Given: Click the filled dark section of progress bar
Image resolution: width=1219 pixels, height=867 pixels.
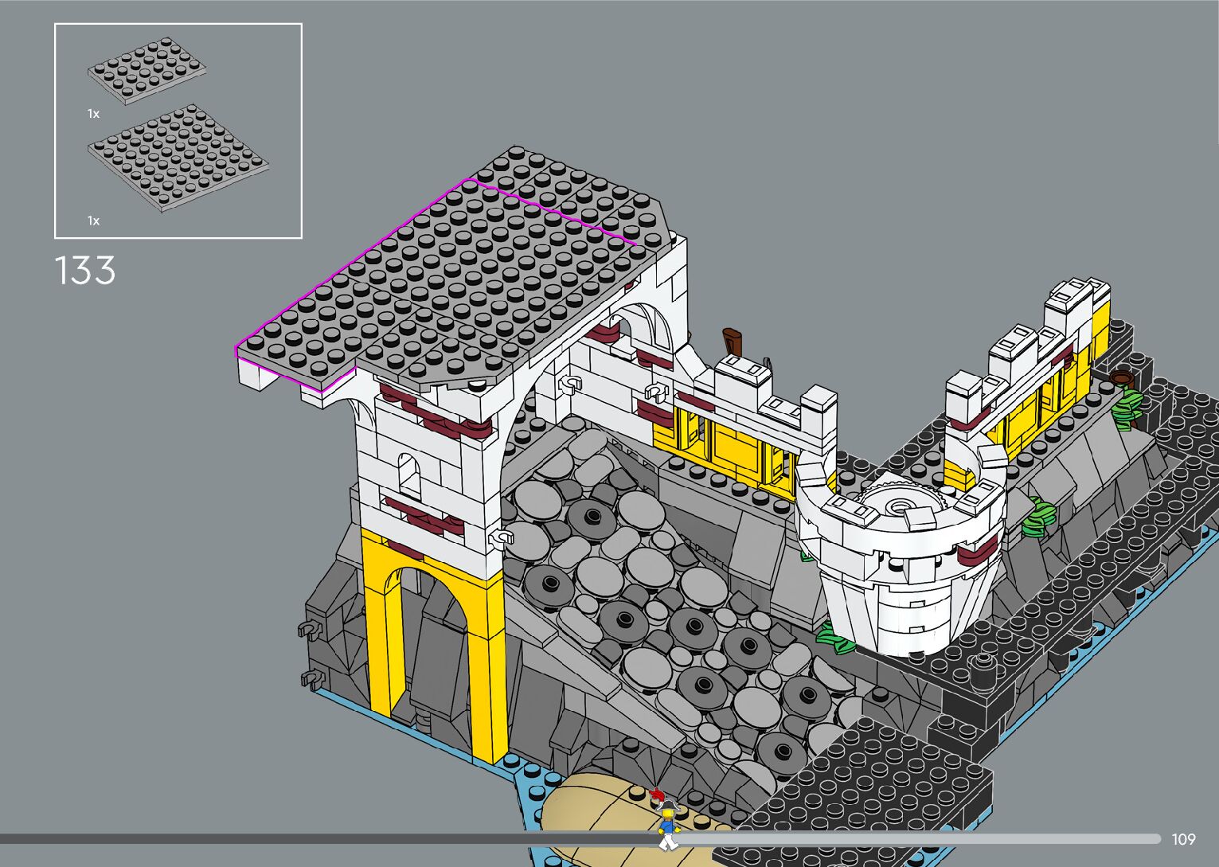Looking at the screenshot, I should [318, 838].
